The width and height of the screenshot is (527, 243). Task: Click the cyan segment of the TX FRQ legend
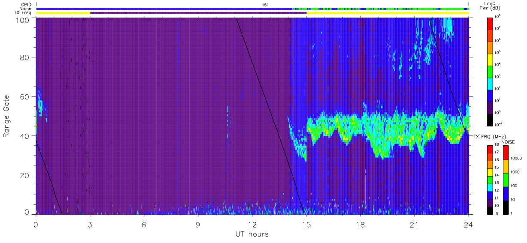(x=490, y=187)
